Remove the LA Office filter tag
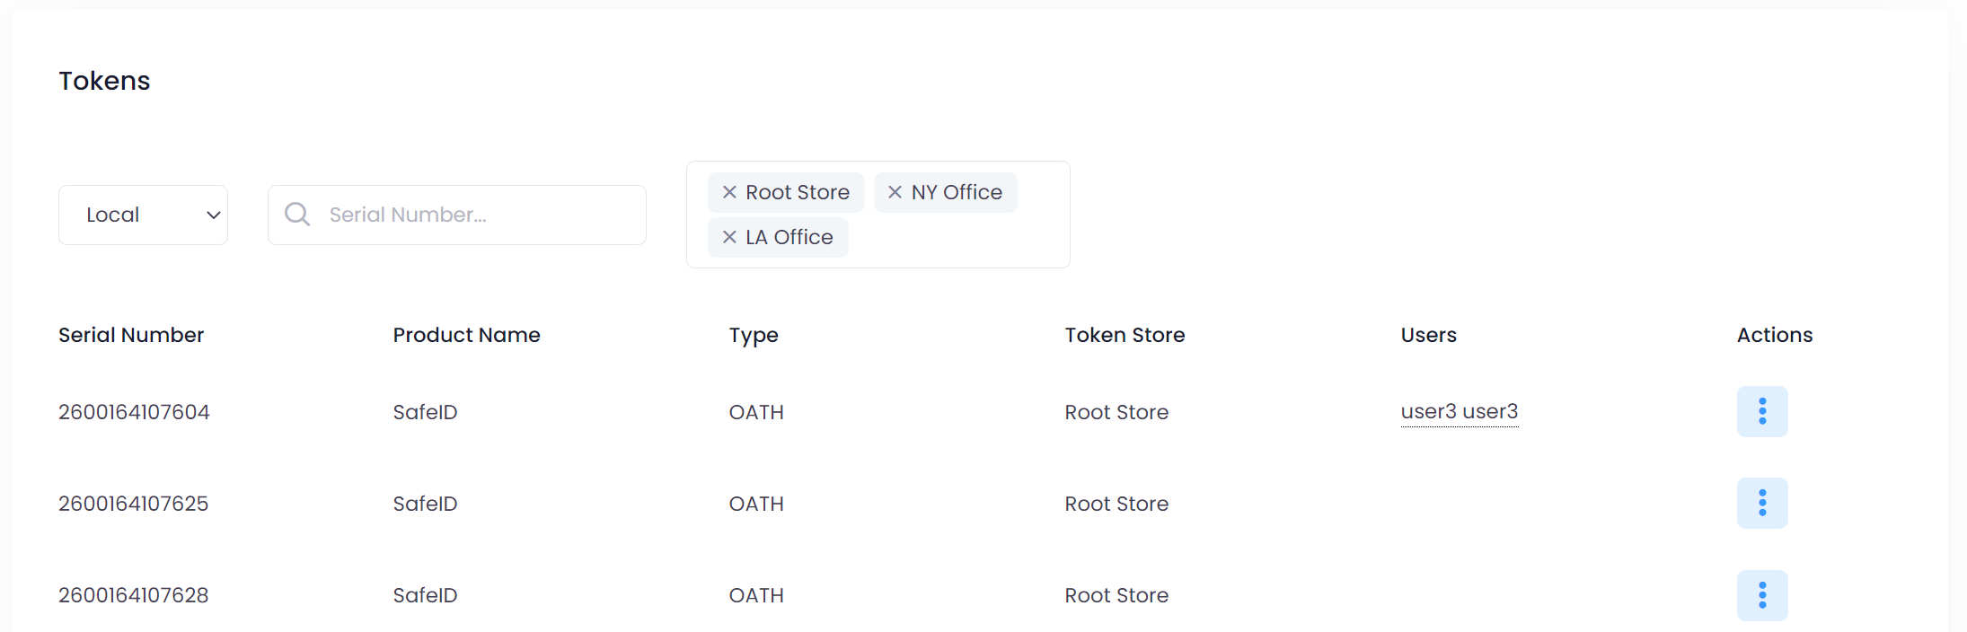 click(x=729, y=237)
